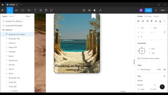
Task: Open the shape tools dropdown arrow
Action: point(25,10)
